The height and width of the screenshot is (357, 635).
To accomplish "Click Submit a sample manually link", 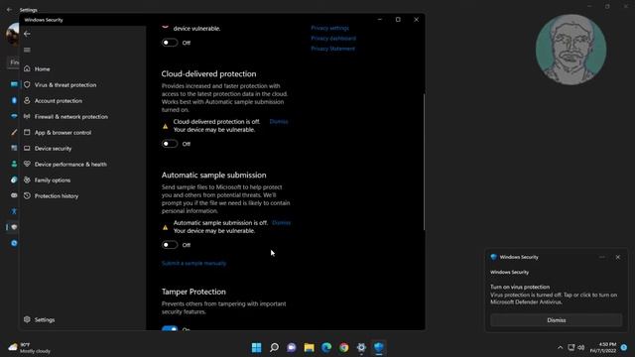I will point(194,264).
